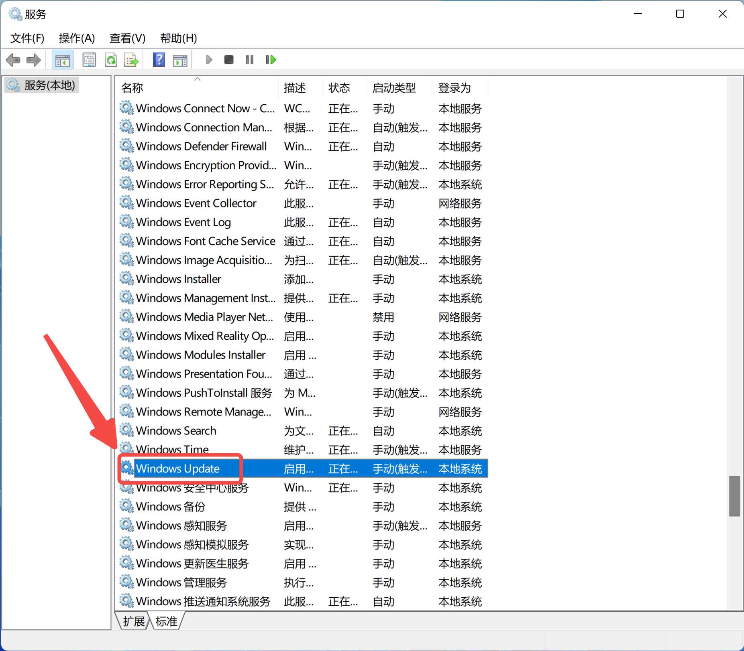Select the Windows Time service
Screen dimensions: 744x651
tap(304, 450)
